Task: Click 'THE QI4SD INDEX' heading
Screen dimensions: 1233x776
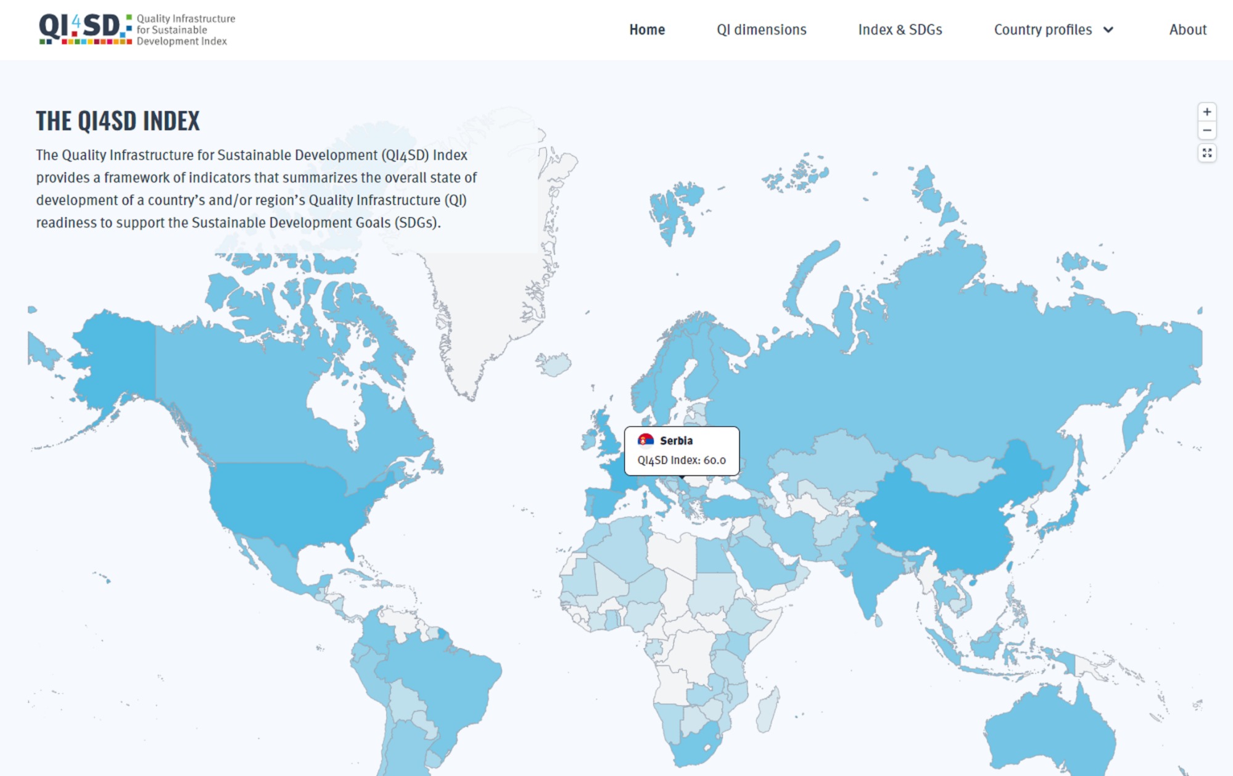Action: (x=118, y=121)
